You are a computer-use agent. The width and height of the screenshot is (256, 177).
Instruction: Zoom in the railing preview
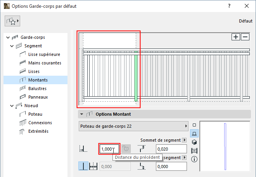click(x=236, y=37)
